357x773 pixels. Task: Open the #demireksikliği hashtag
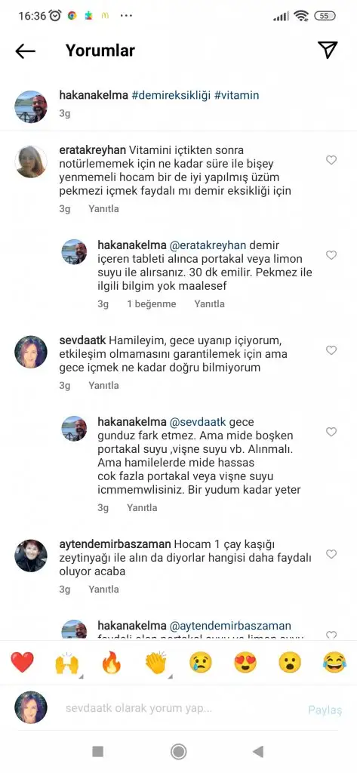click(x=171, y=95)
